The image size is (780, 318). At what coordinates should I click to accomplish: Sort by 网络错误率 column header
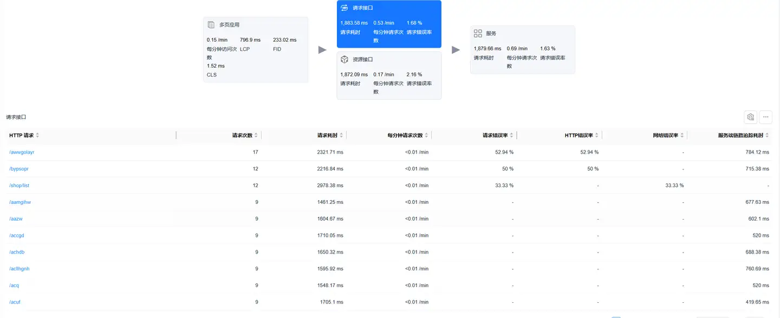(x=682, y=135)
